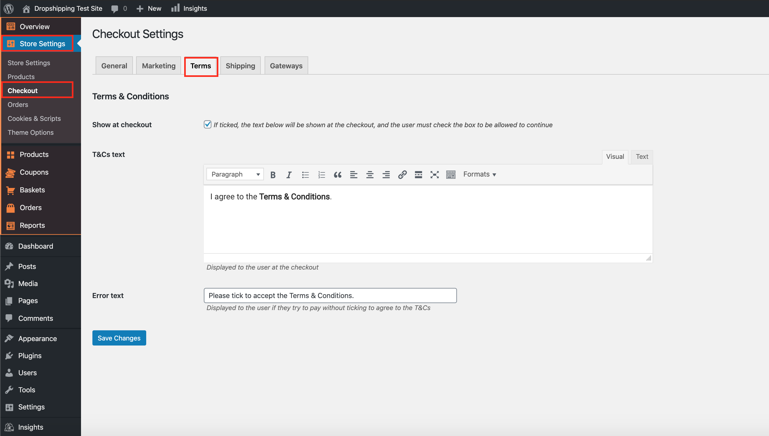Viewport: 769px width, 436px height.
Task: Open the Paragraph format dropdown
Action: click(235, 174)
